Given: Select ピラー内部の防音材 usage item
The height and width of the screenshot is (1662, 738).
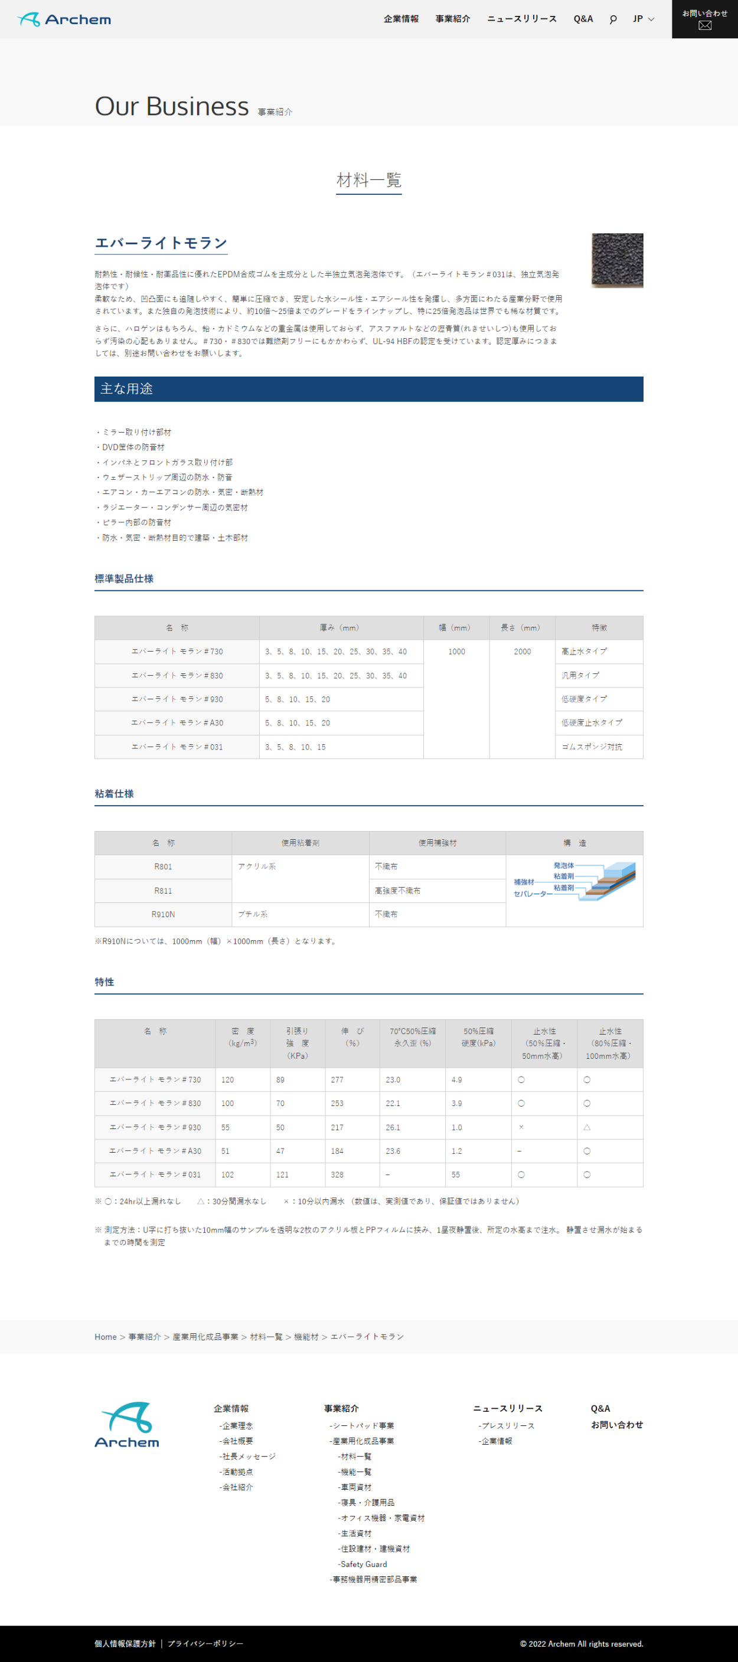Looking at the screenshot, I should click(x=133, y=522).
